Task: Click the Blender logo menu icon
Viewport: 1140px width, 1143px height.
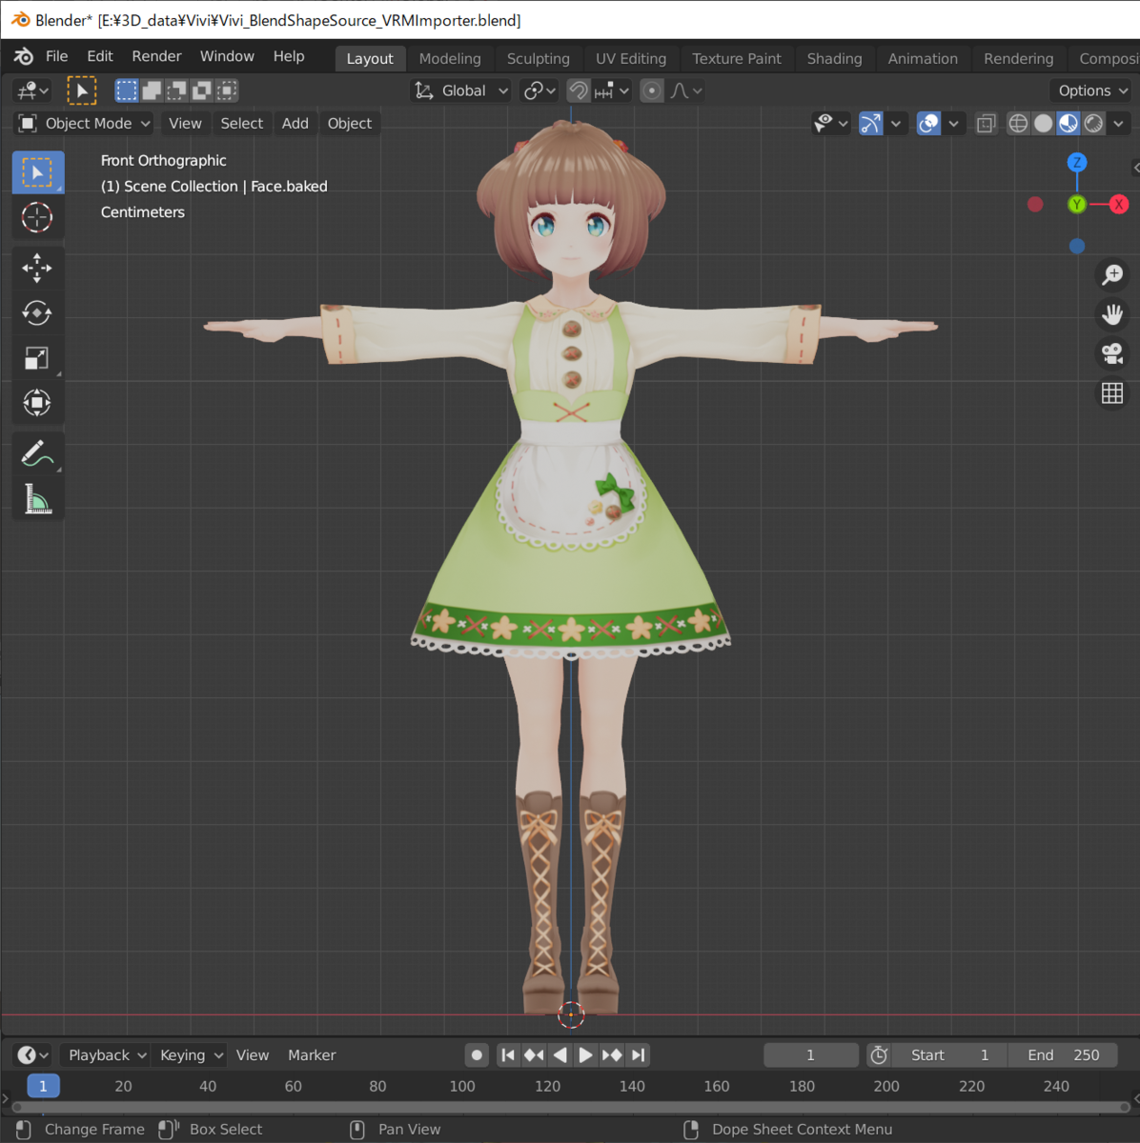Action: [24, 56]
